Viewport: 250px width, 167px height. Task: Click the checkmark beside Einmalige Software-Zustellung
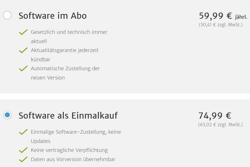(23, 132)
